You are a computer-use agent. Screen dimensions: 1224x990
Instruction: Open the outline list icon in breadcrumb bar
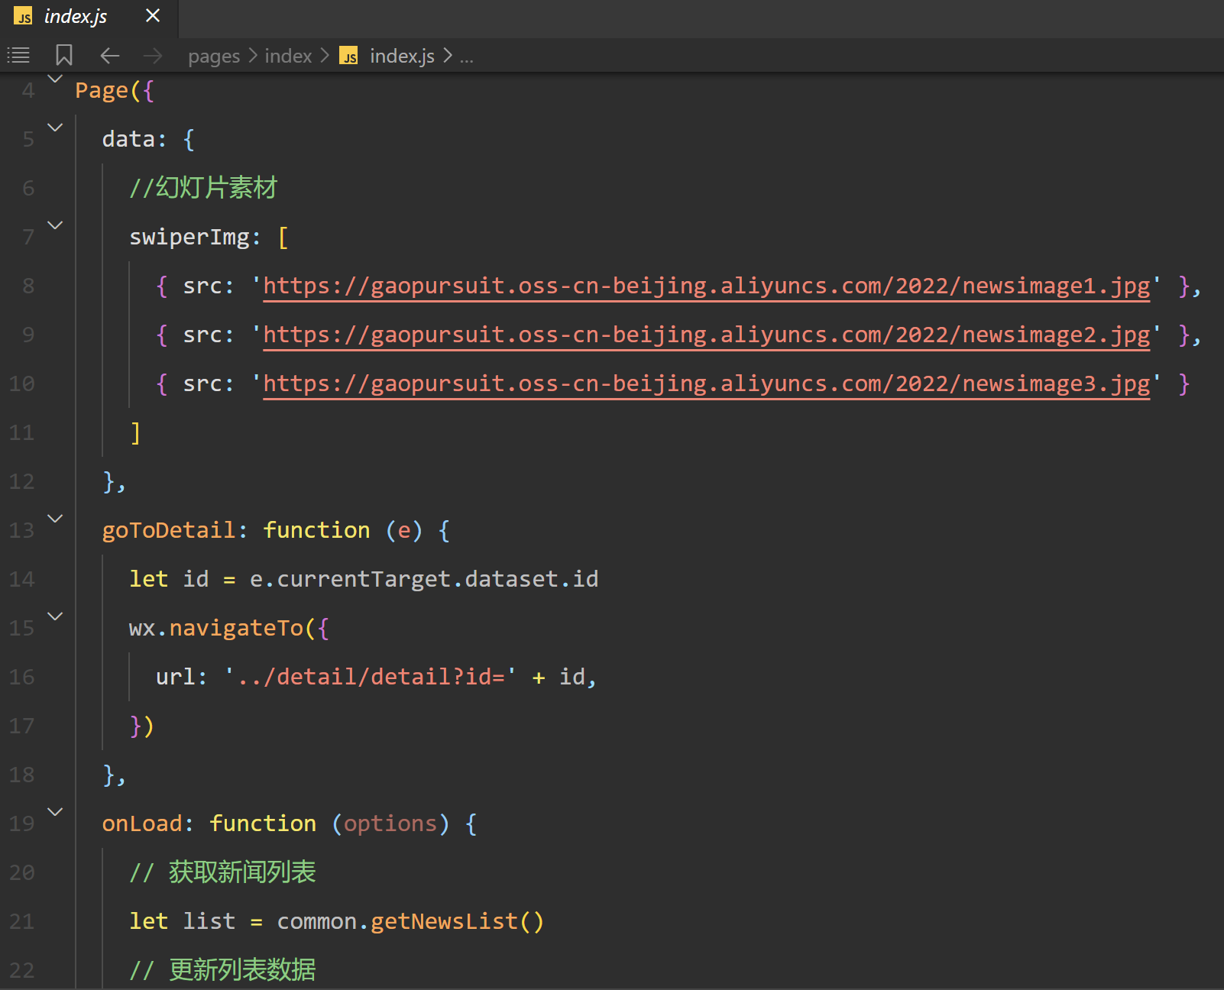18,56
